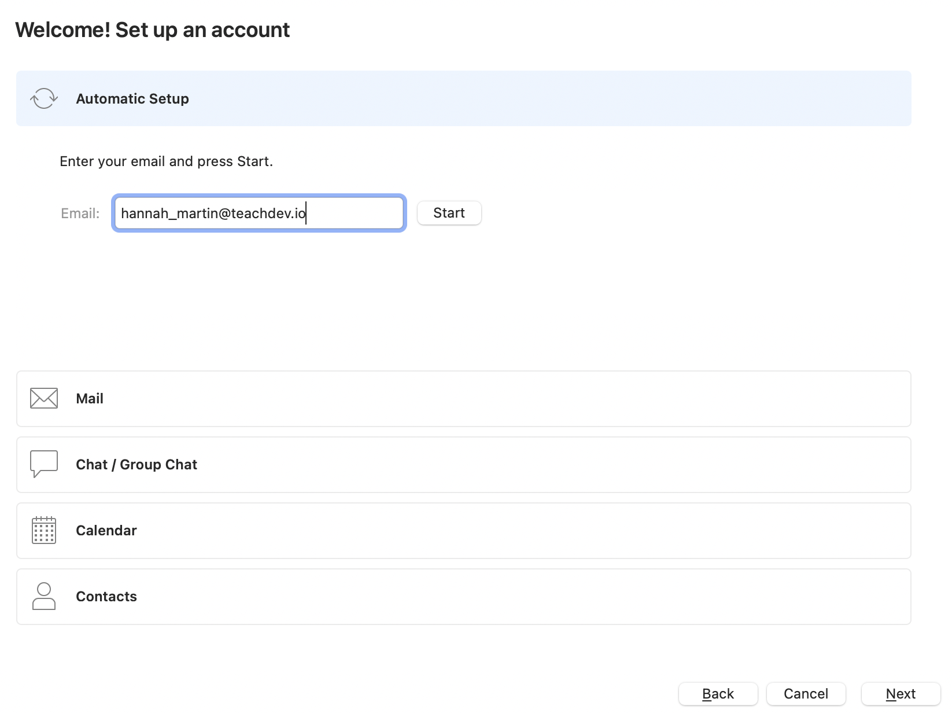Cancel the account setup
The height and width of the screenshot is (713, 952).
click(806, 693)
